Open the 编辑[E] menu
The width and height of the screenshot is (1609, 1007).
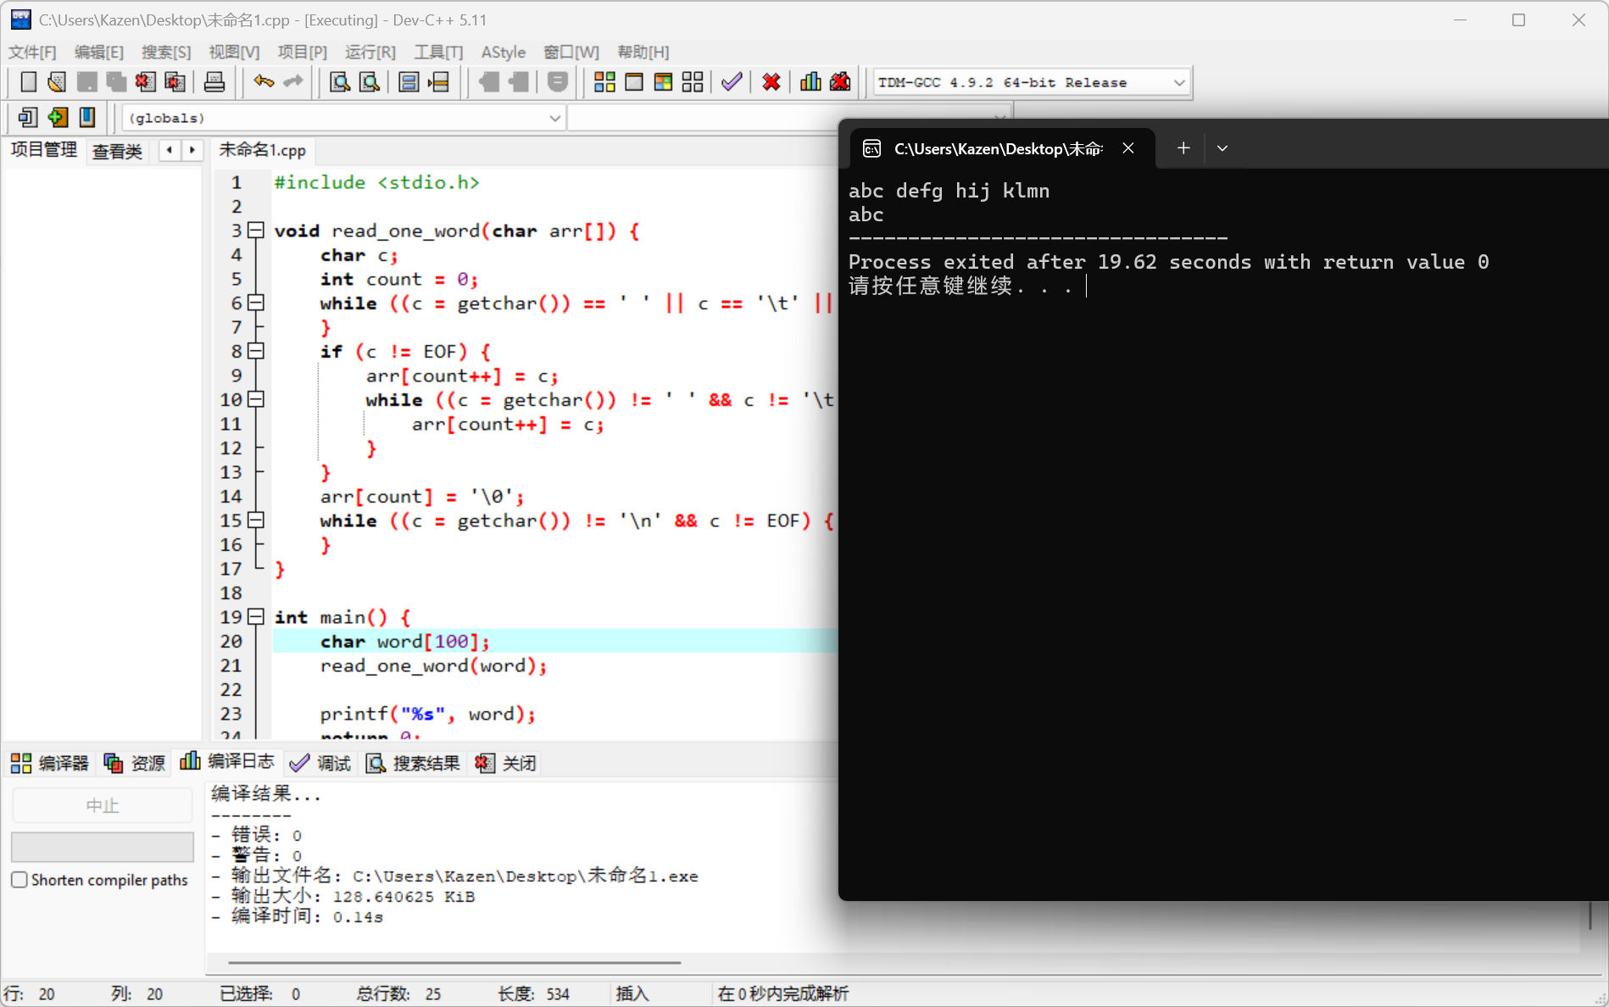click(x=99, y=53)
